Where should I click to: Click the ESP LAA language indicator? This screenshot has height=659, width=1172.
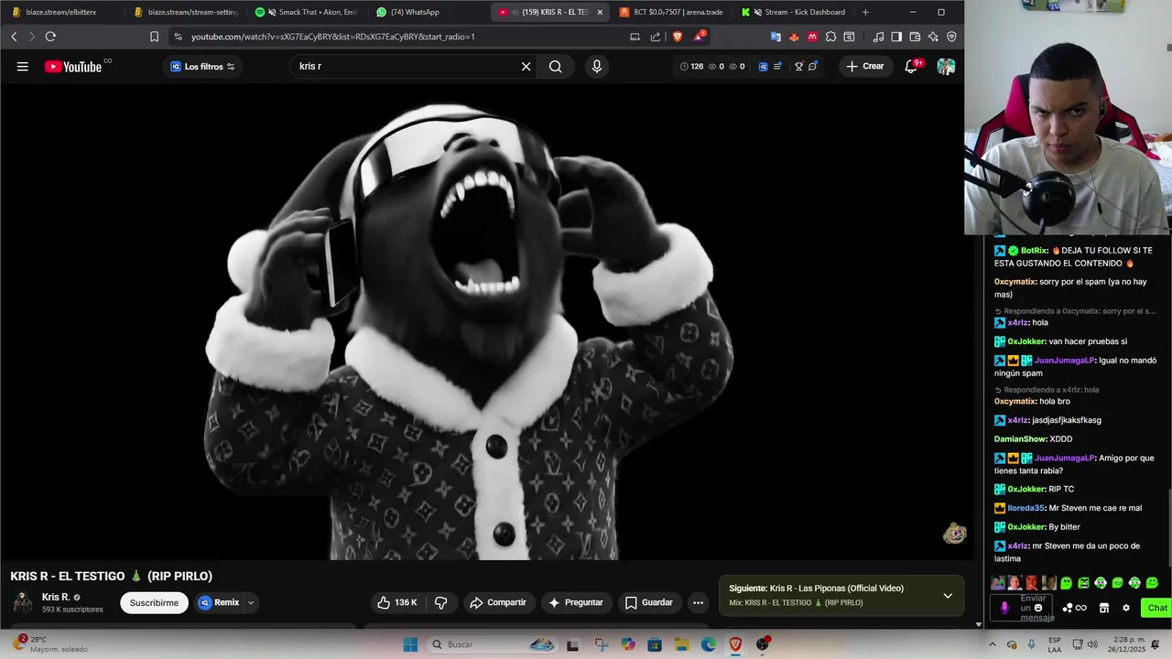1055,644
